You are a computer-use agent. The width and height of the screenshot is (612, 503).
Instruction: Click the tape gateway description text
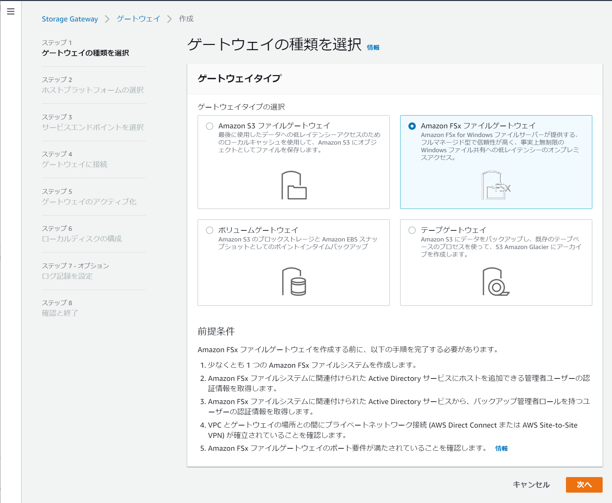501,247
